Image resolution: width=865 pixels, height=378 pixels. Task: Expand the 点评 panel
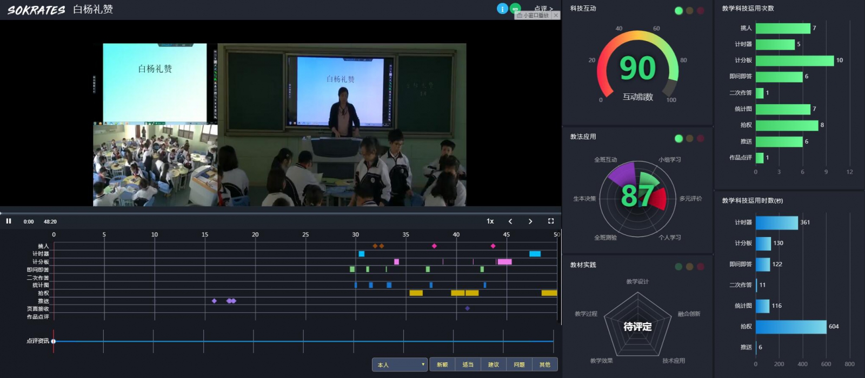[543, 9]
